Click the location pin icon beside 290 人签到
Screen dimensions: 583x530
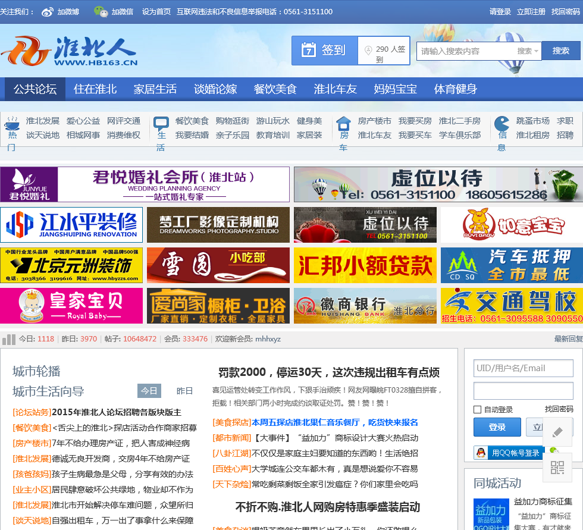[368, 50]
